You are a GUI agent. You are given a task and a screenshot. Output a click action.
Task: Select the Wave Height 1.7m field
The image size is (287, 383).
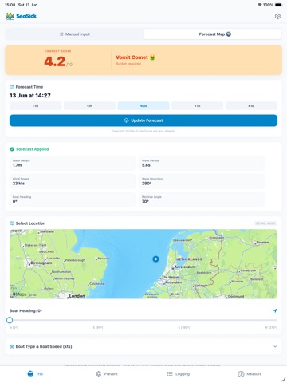click(73, 163)
